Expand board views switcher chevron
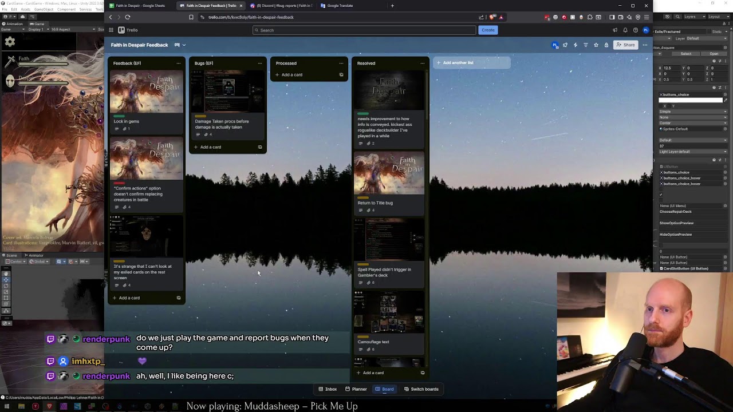Image resolution: width=733 pixels, height=412 pixels. pyautogui.click(x=184, y=45)
